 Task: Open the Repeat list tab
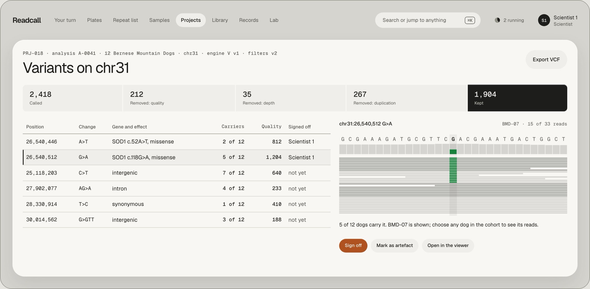(125, 20)
